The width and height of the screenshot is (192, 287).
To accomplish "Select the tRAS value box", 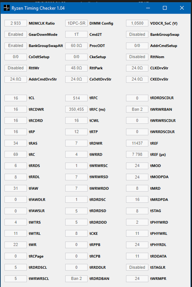I will [16, 143].
